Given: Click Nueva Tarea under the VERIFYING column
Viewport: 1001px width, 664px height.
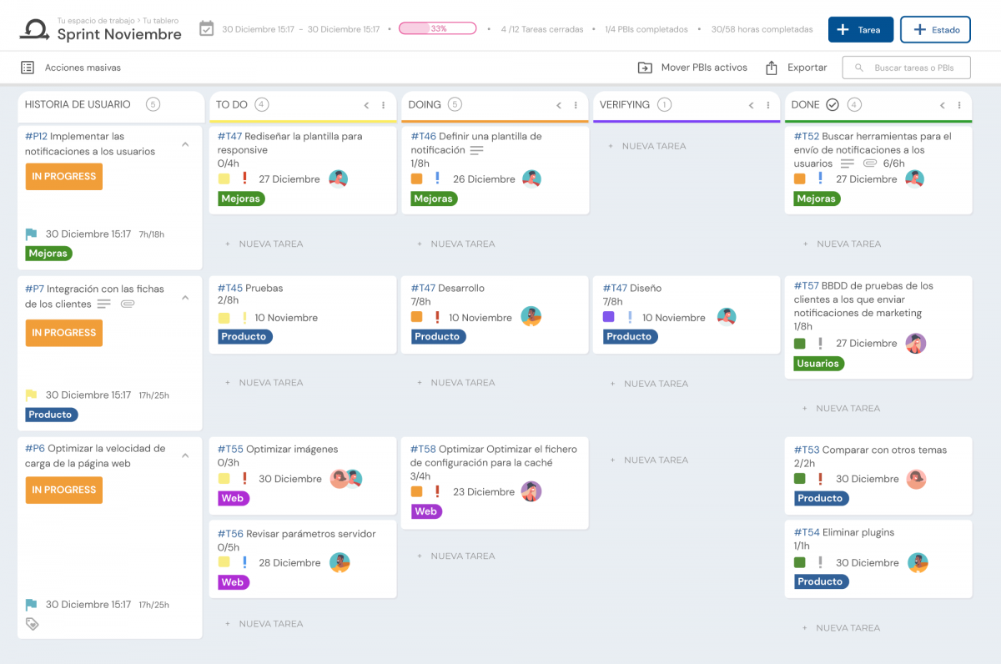Looking at the screenshot, I should point(656,146).
